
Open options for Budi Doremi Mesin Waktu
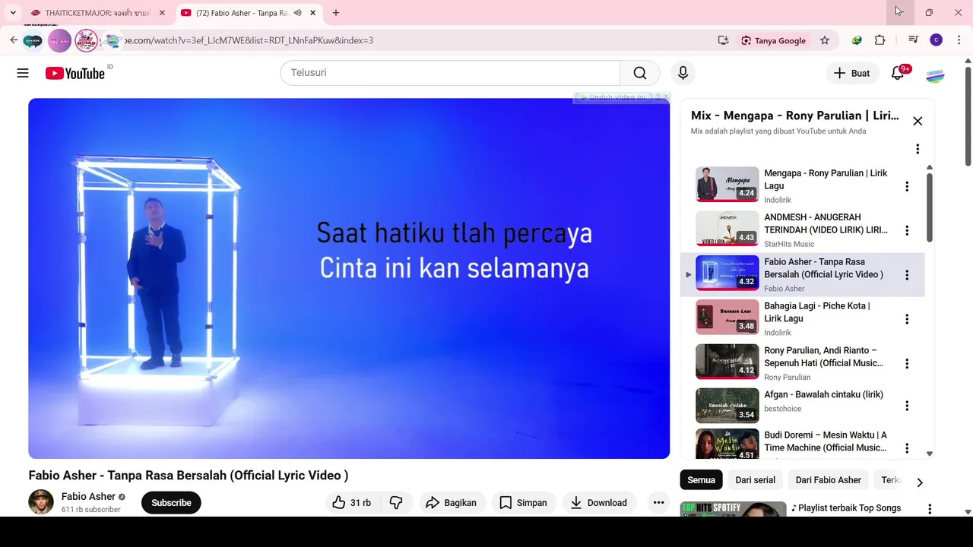pyautogui.click(x=907, y=448)
